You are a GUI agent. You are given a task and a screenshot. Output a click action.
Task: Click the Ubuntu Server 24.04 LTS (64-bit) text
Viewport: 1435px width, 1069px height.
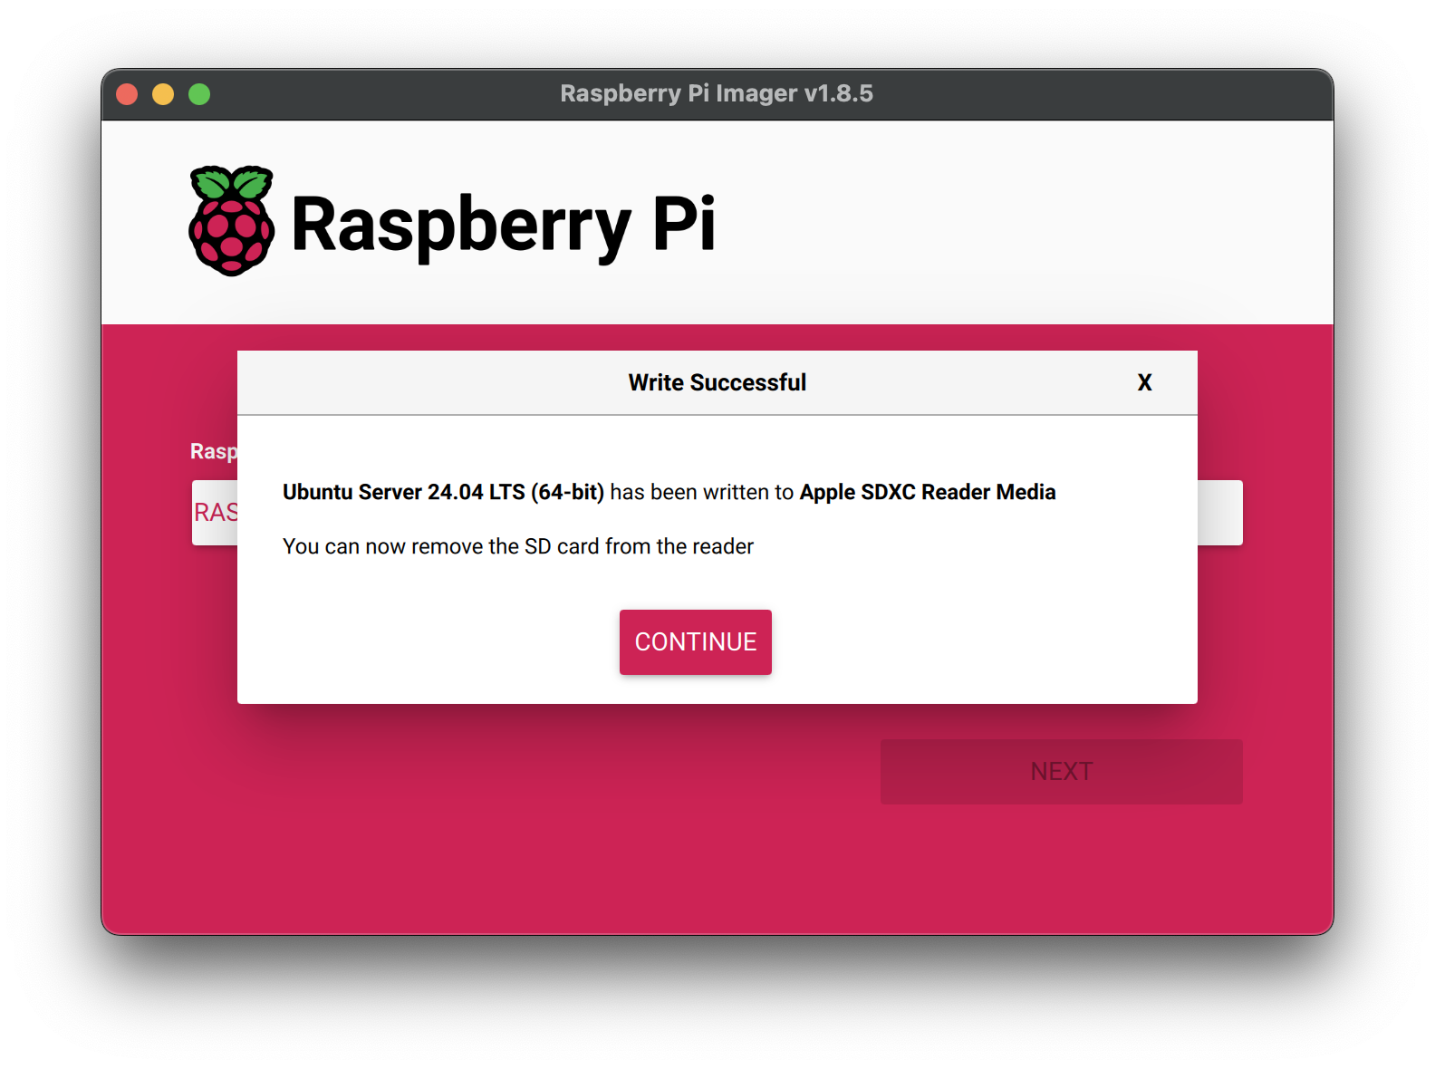(443, 492)
